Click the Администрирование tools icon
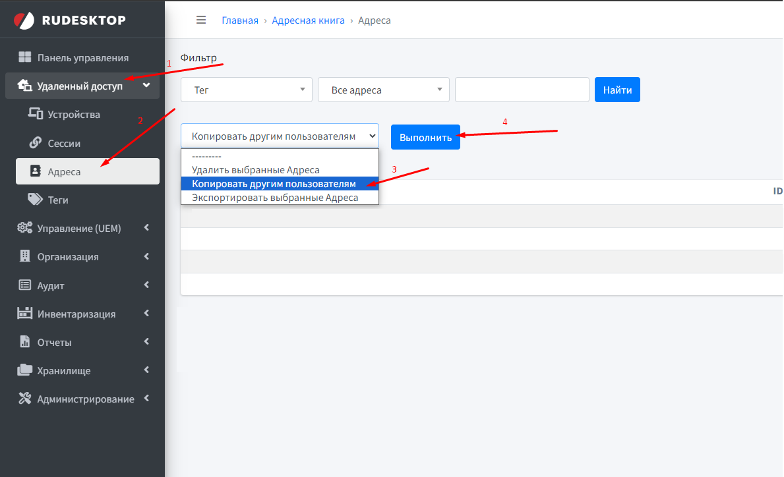 (x=24, y=399)
